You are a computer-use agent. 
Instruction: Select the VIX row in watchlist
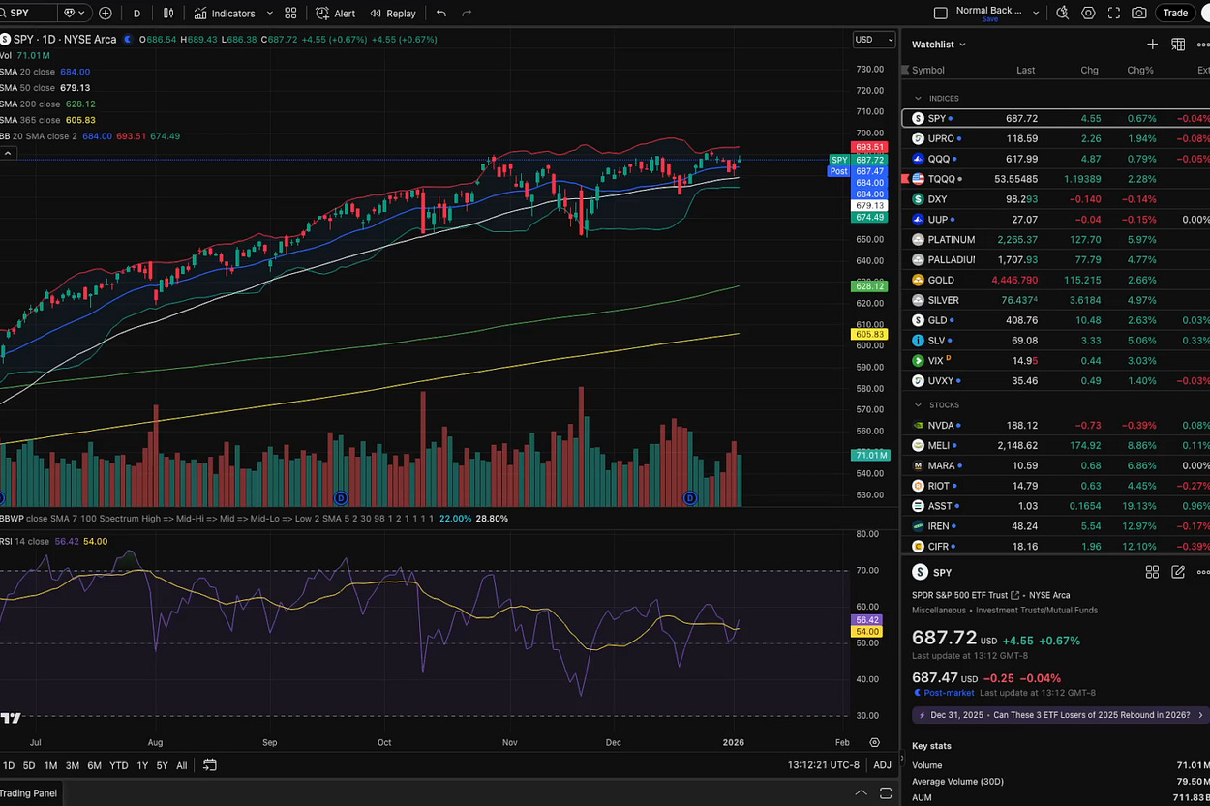(x=1055, y=360)
